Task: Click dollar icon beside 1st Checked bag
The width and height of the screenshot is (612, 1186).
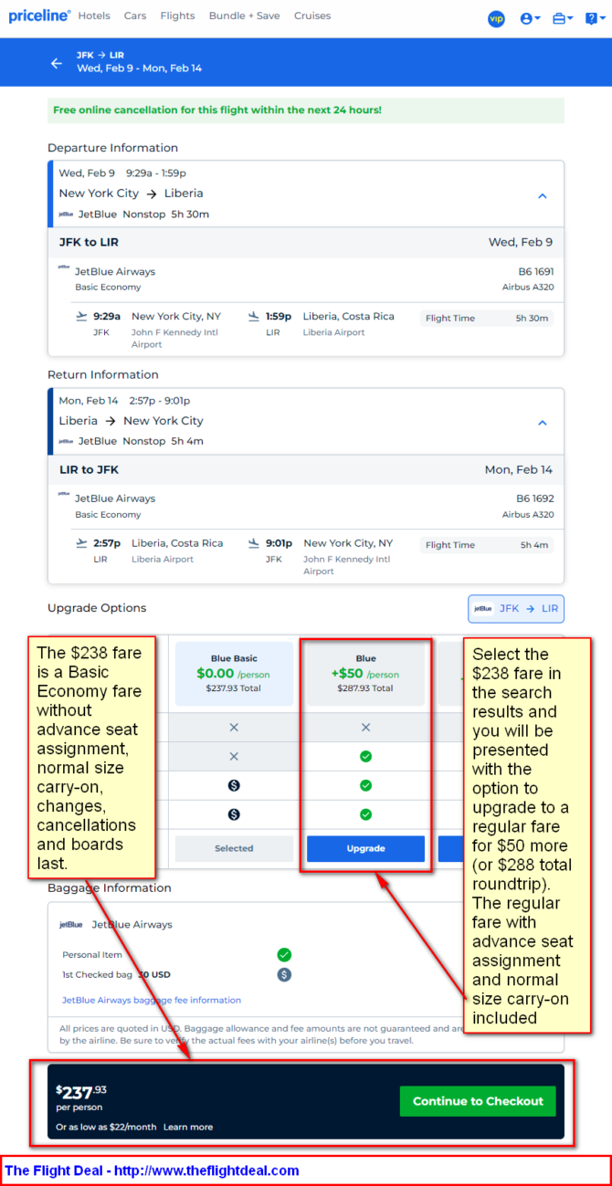Action: (284, 974)
